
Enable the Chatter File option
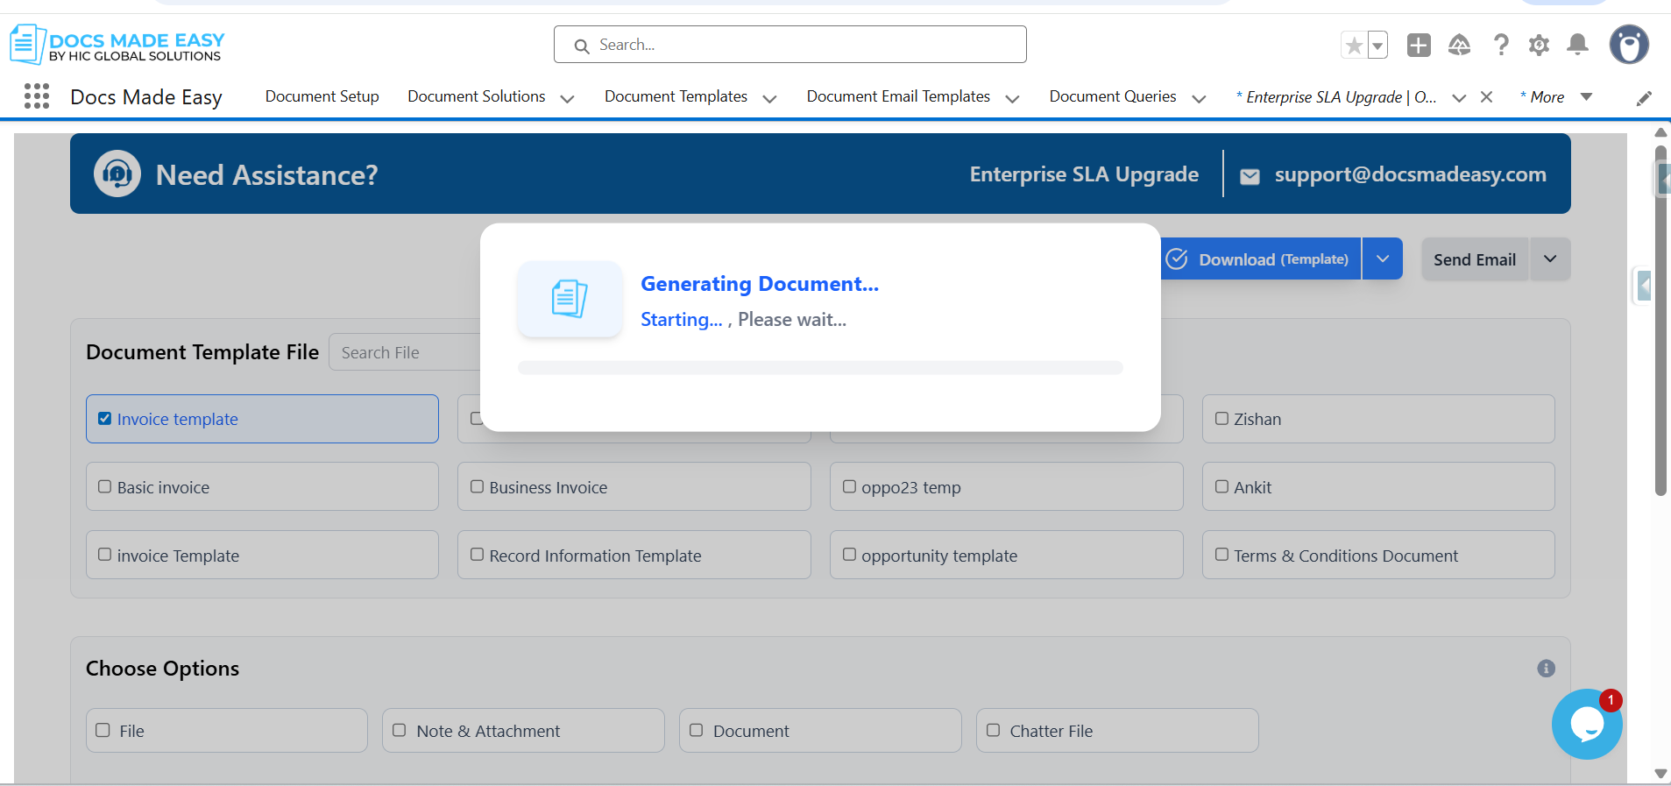[x=993, y=730]
